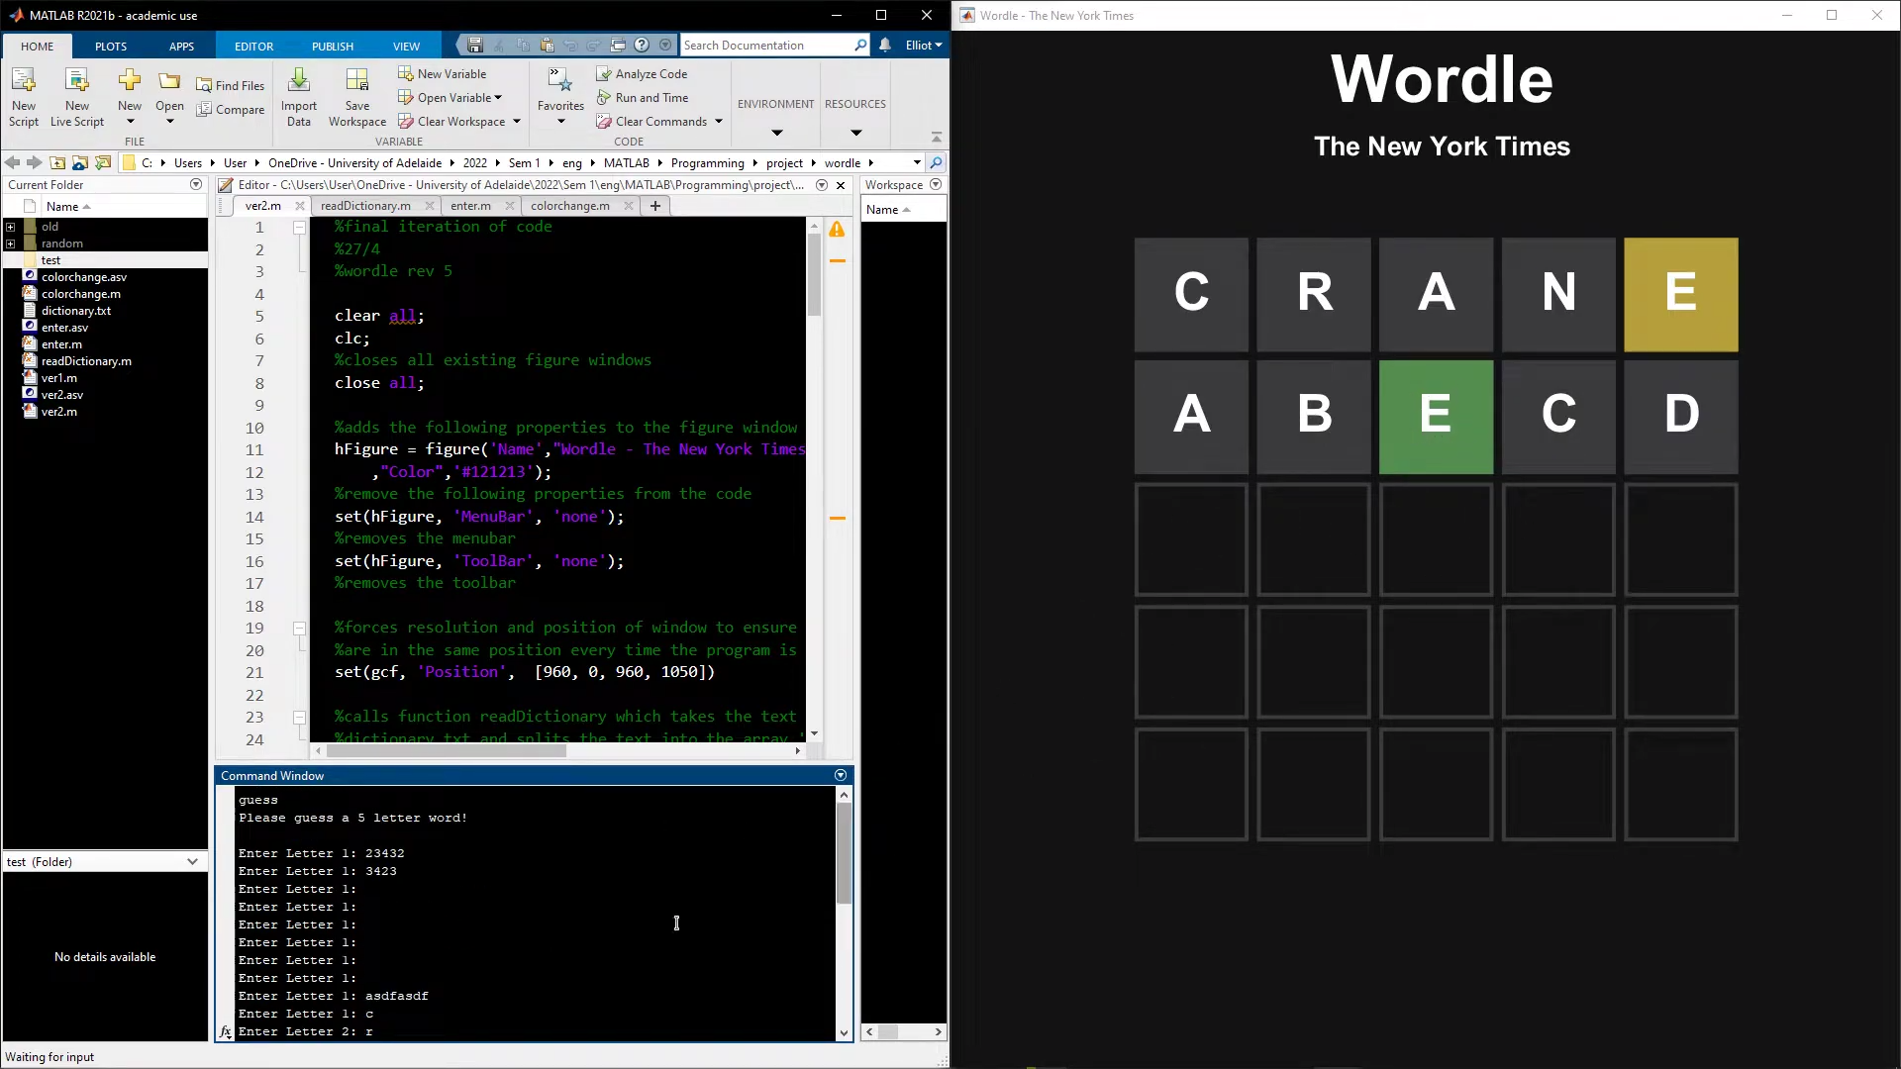Click the Up One Level folder icon
The height and width of the screenshot is (1069, 1901).
pos(57,162)
